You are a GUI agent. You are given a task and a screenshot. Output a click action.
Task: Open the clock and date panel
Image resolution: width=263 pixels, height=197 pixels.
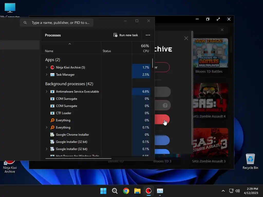251,191
